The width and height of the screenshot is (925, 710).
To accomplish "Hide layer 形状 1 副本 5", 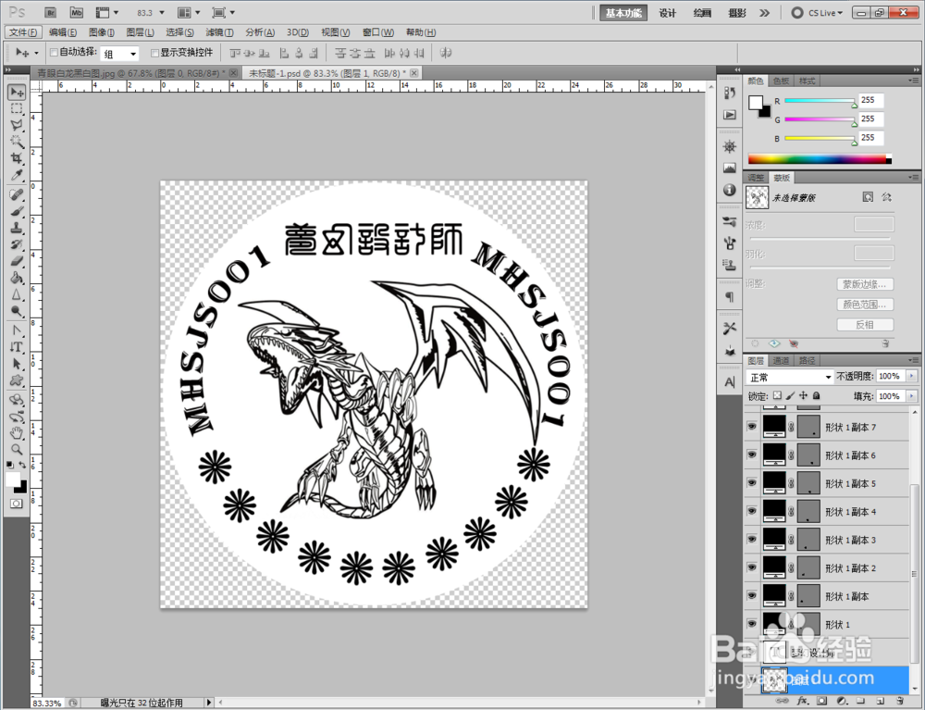I will pos(751,483).
